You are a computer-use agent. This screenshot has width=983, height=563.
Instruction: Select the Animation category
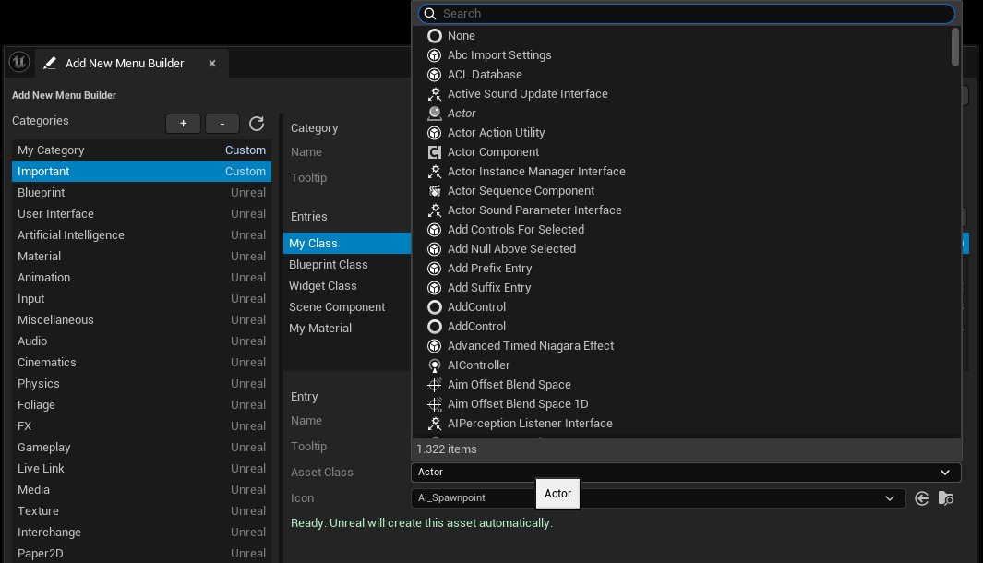click(x=142, y=278)
